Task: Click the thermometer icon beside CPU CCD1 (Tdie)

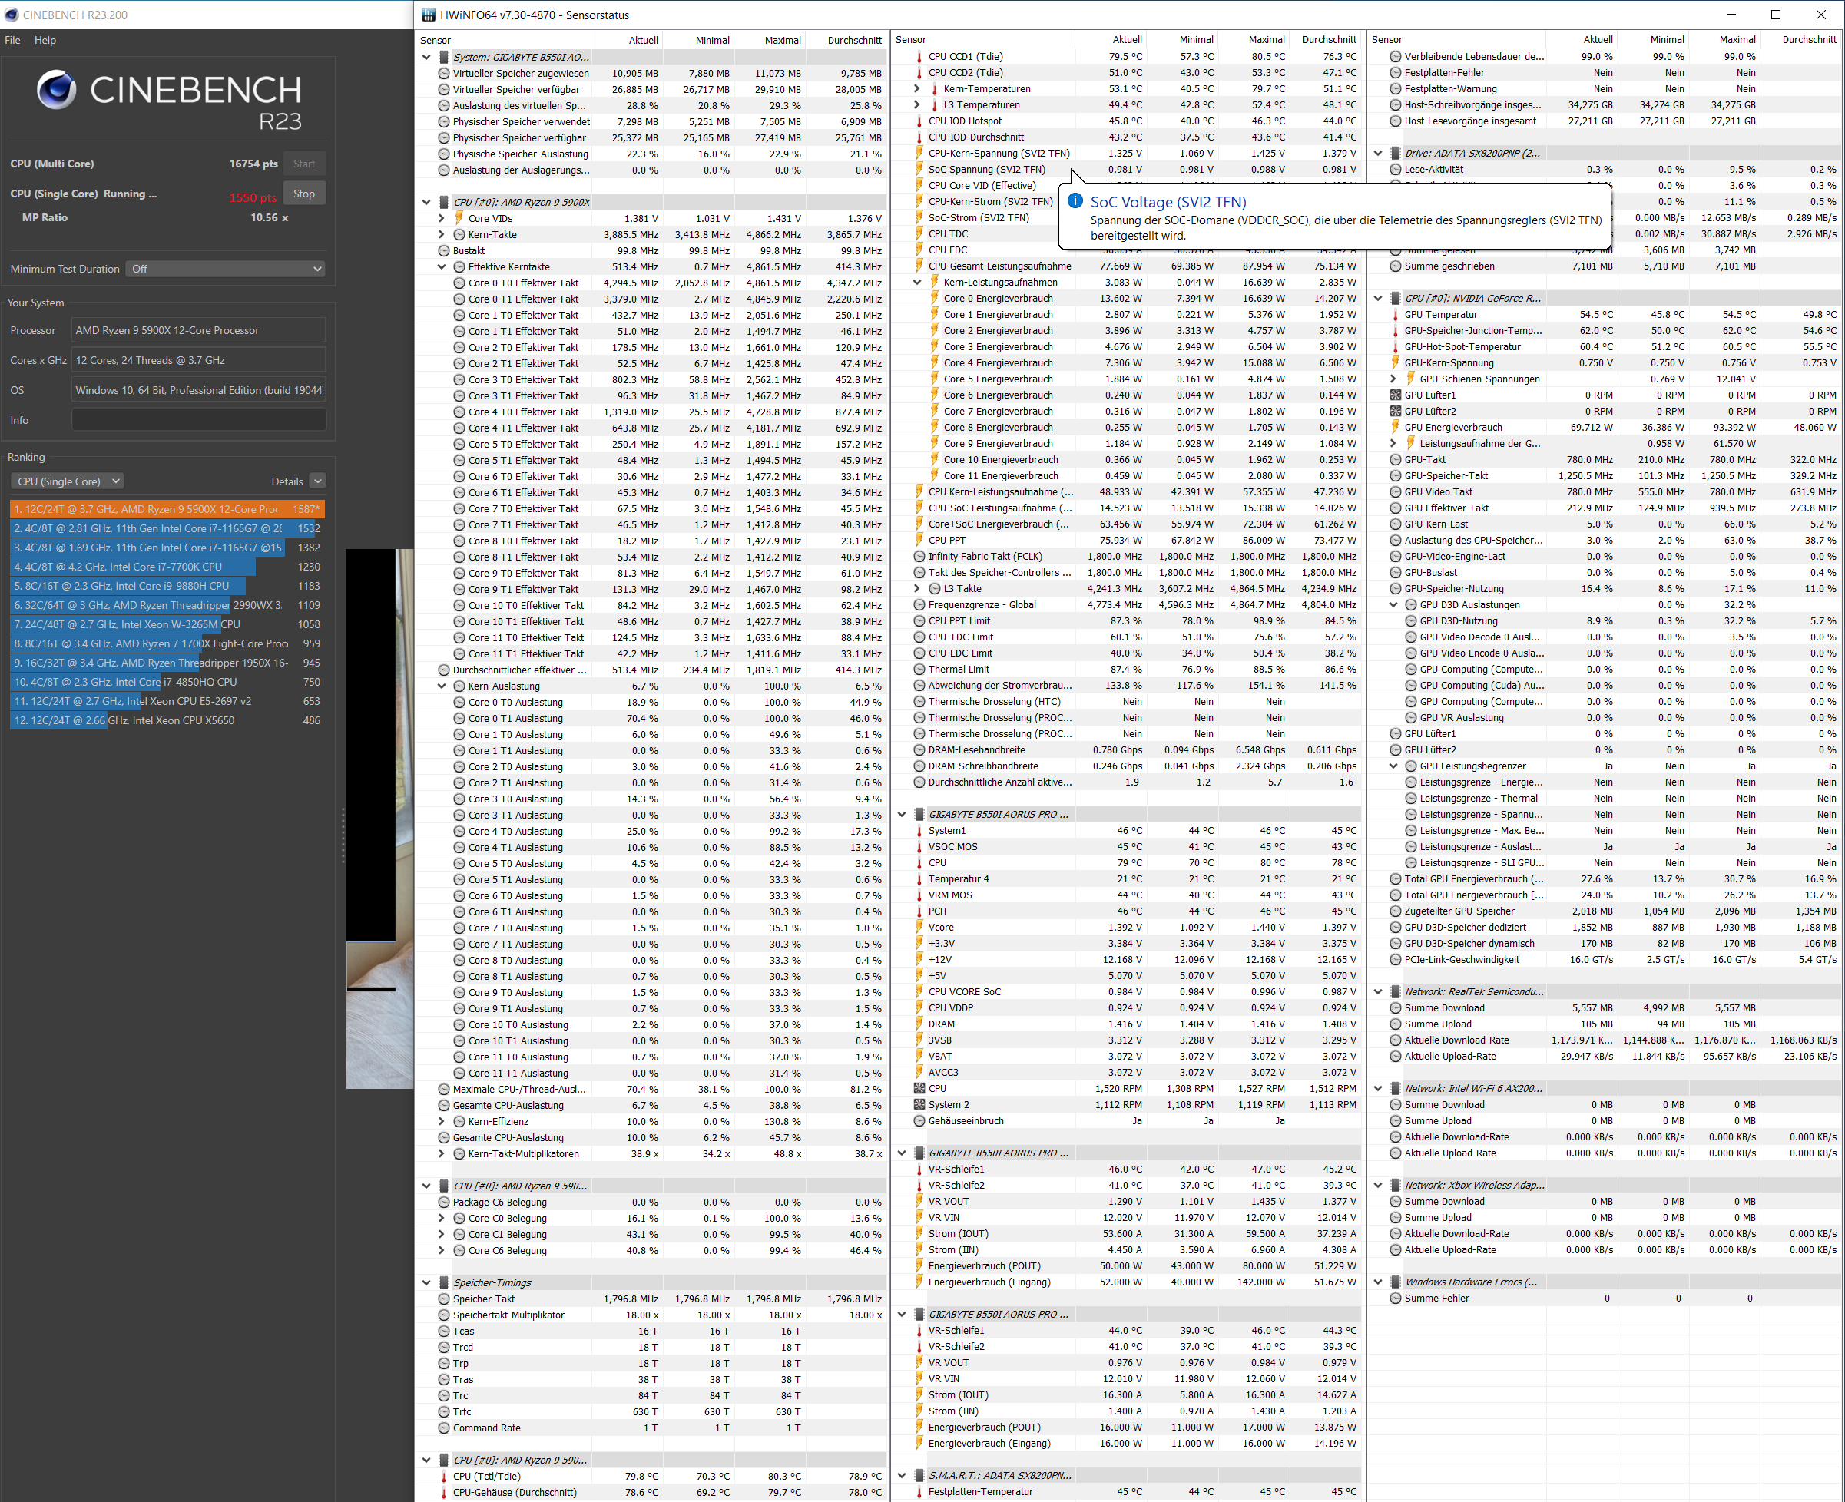Action: pos(919,57)
